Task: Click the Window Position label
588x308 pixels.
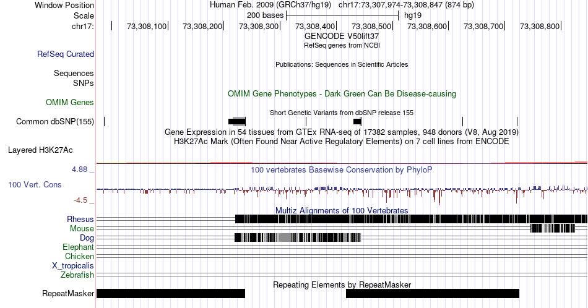Action: pos(64,5)
